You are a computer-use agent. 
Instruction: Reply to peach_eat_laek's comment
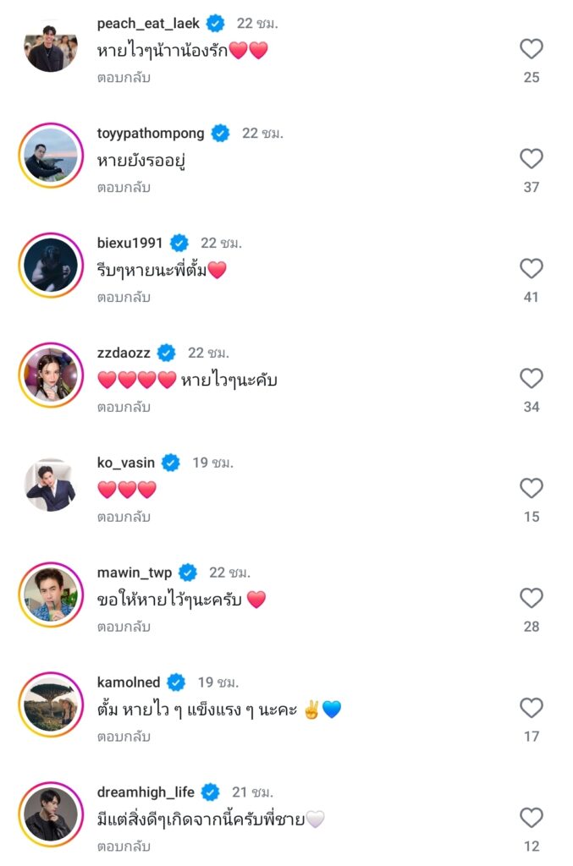click(x=124, y=78)
